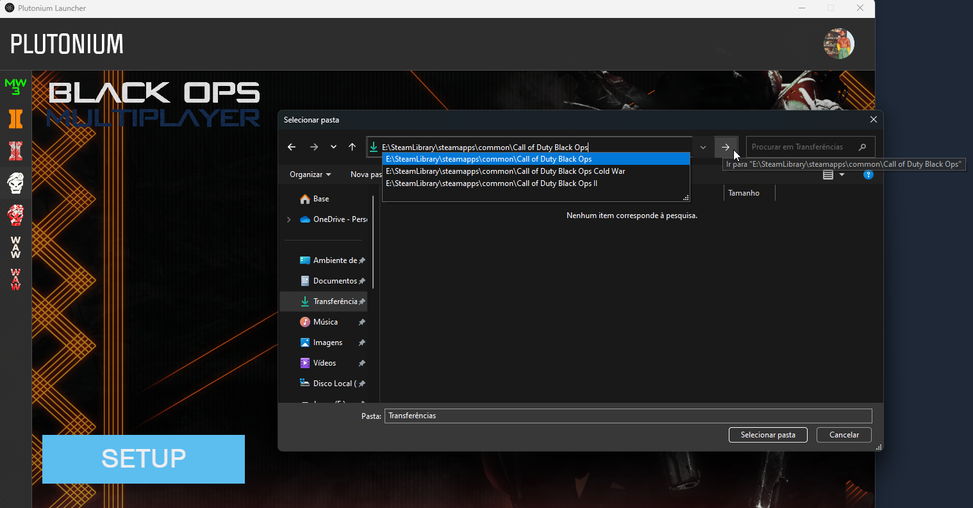Open the Imagens folder

click(321, 343)
